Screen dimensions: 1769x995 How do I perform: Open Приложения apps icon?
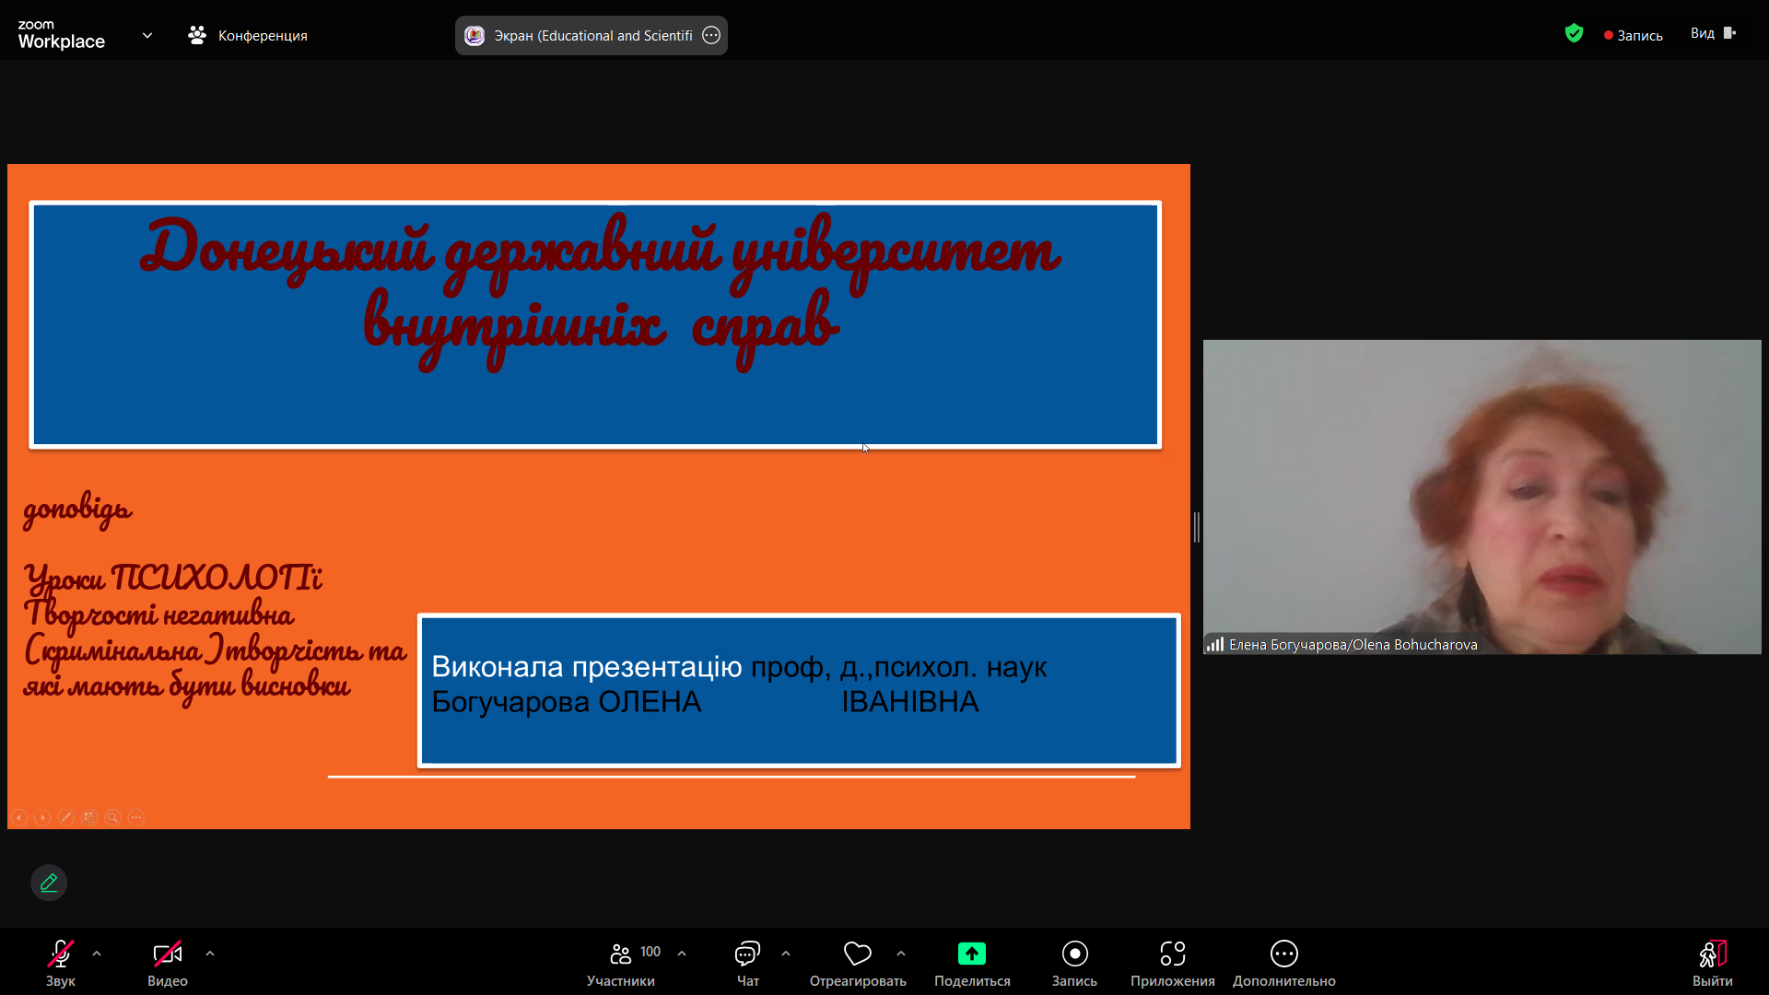pos(1172,954)
